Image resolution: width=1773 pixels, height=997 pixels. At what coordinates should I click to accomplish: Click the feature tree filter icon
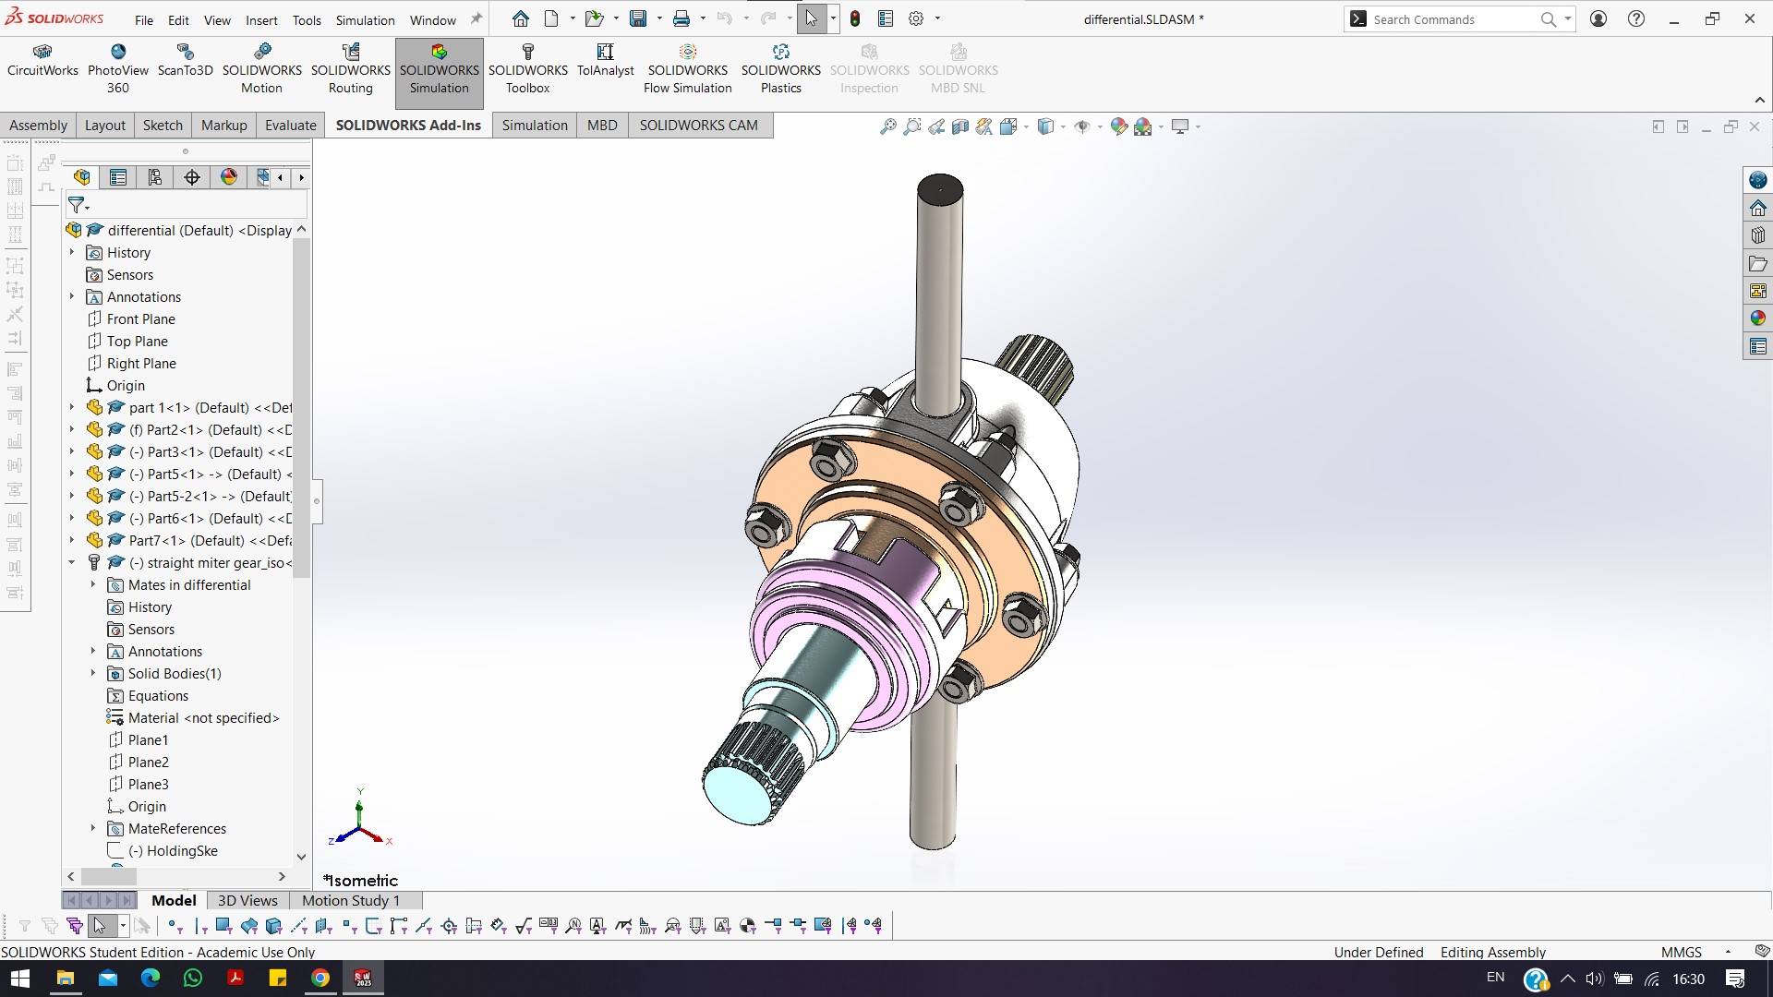(78, 205)
